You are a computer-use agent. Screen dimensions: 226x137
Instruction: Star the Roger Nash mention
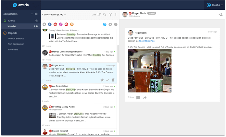[102, 80]
